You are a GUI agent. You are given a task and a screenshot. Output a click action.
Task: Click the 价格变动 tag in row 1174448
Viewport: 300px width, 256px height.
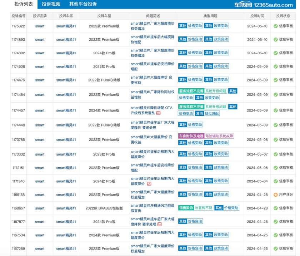pyautogui.click(x=195, y=125)
